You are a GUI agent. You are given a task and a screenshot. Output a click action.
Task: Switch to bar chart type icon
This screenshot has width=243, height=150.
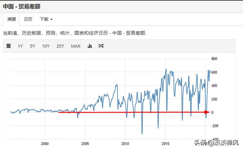(x=90, y=46)
